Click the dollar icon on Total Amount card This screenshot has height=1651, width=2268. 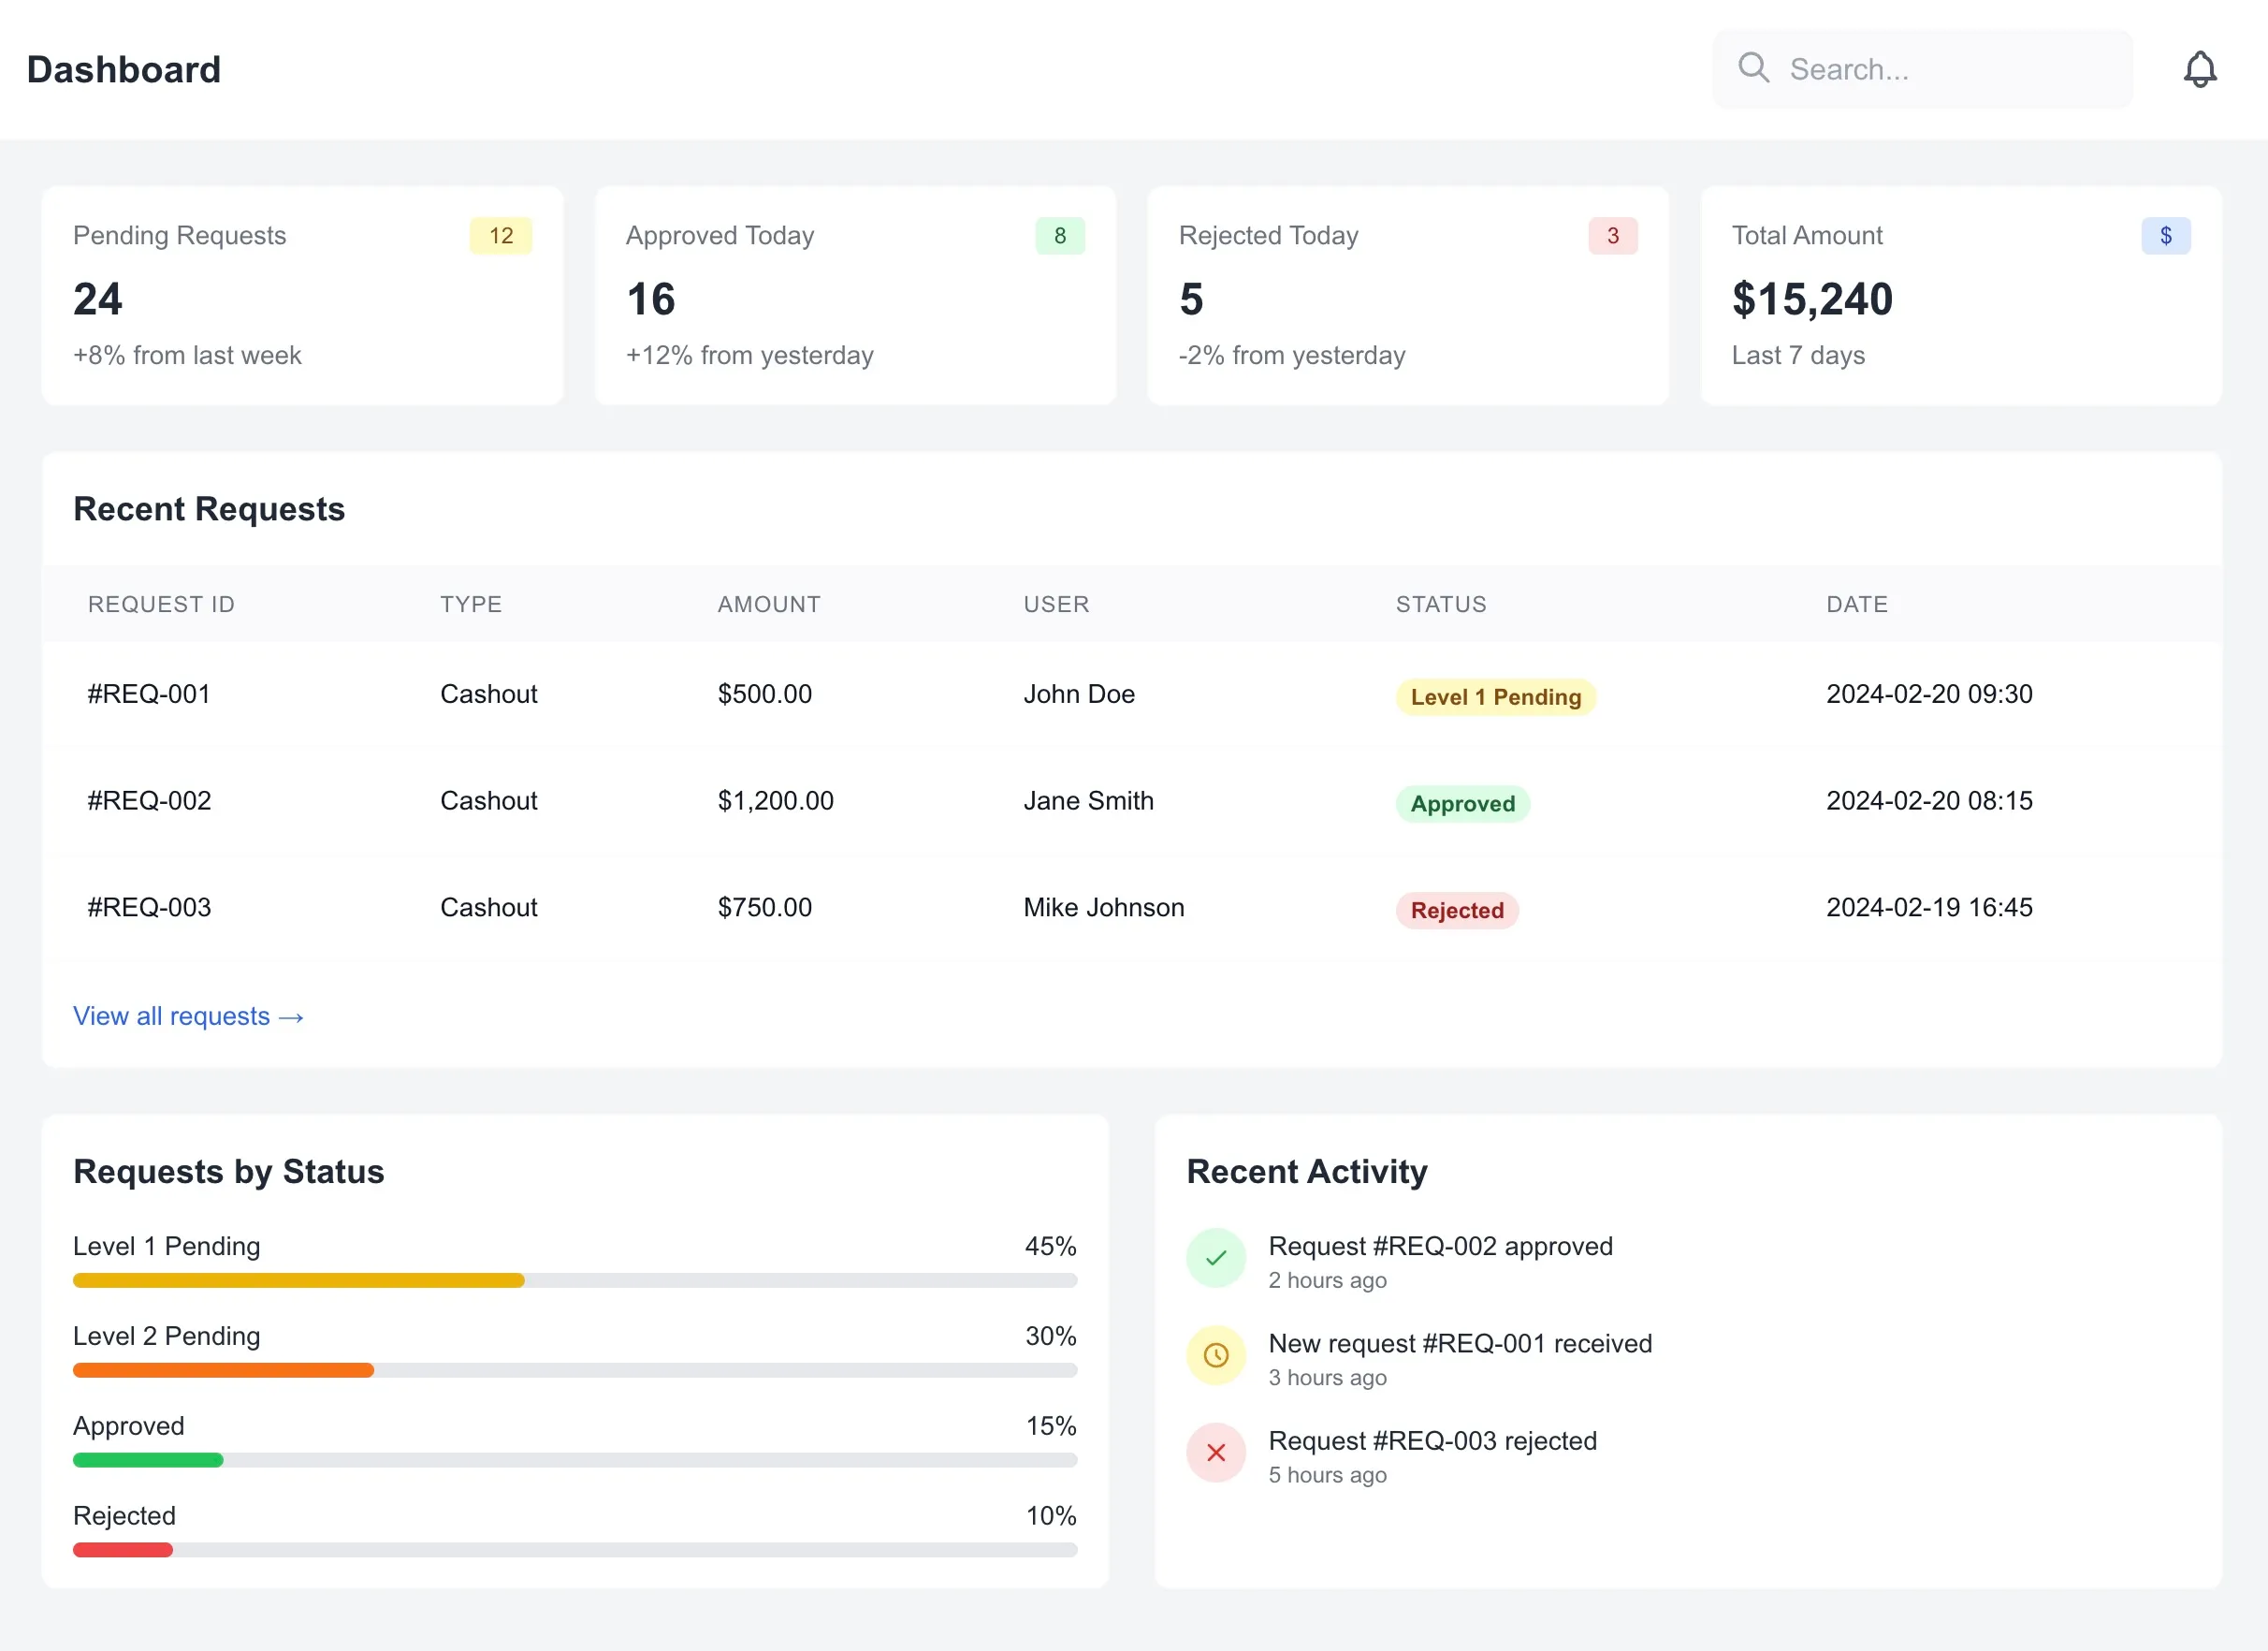click(2166, 235)
